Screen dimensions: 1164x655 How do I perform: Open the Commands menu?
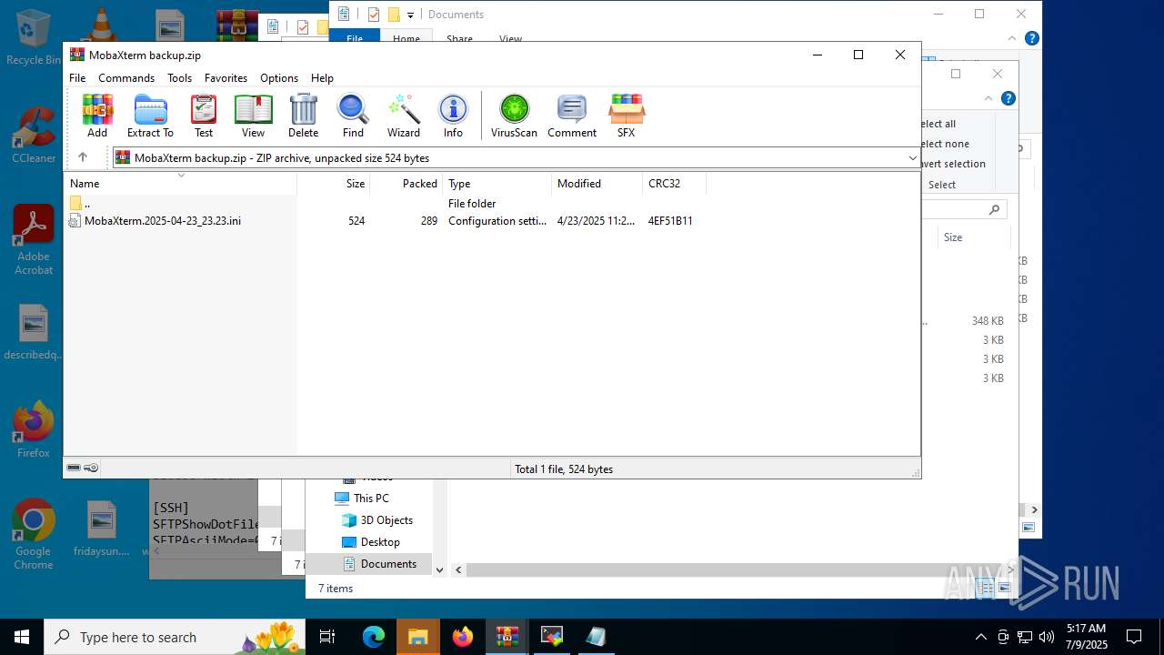tap(126, 78)
